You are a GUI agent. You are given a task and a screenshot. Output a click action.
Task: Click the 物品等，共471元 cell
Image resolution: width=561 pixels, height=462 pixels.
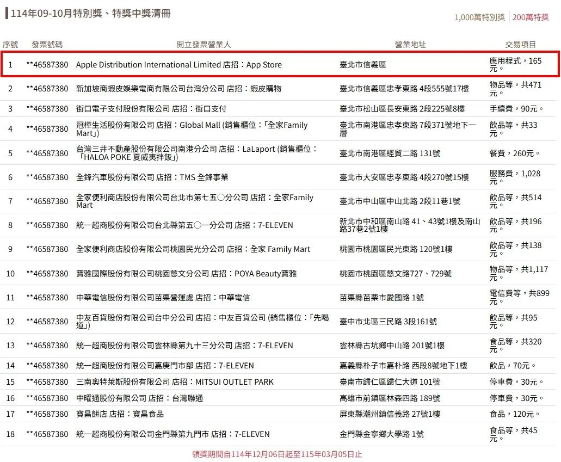[515, 89]
